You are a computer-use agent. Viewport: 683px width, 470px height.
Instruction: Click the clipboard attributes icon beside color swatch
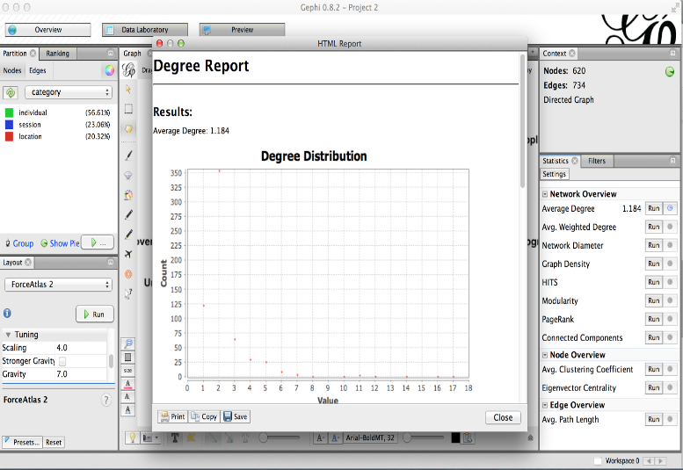468,437
